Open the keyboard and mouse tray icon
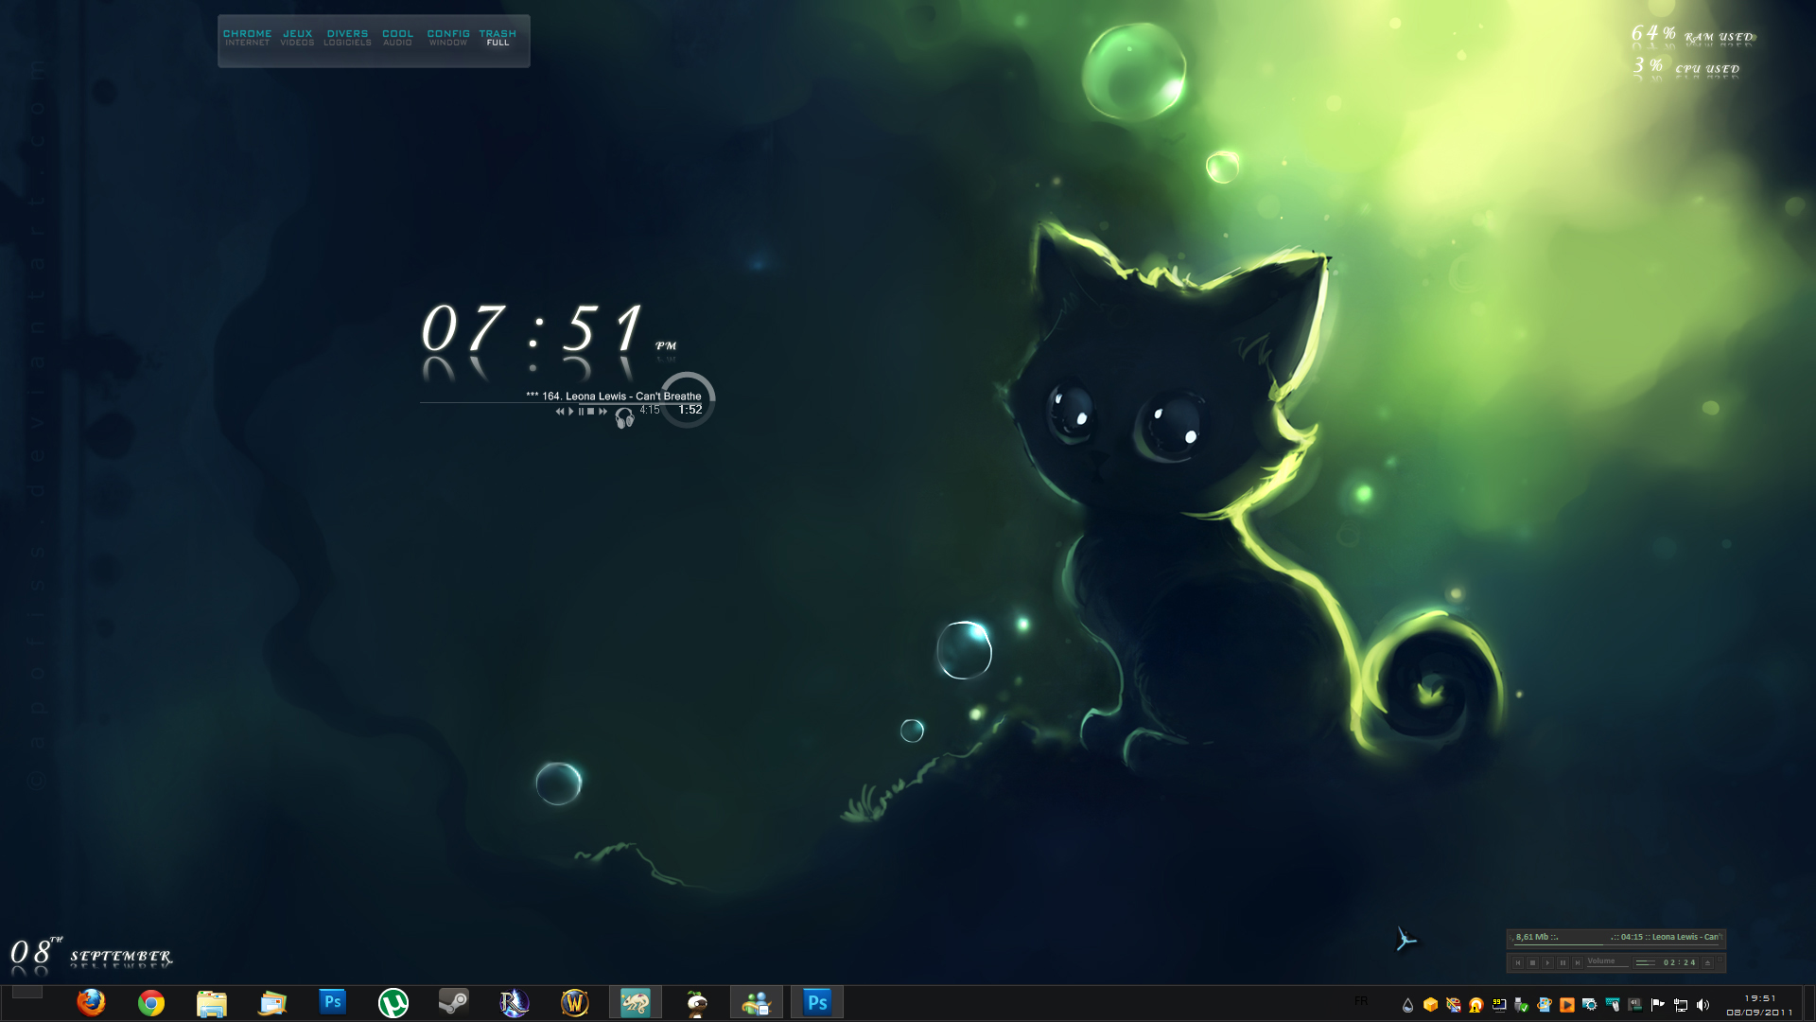 [1613, 1005]
